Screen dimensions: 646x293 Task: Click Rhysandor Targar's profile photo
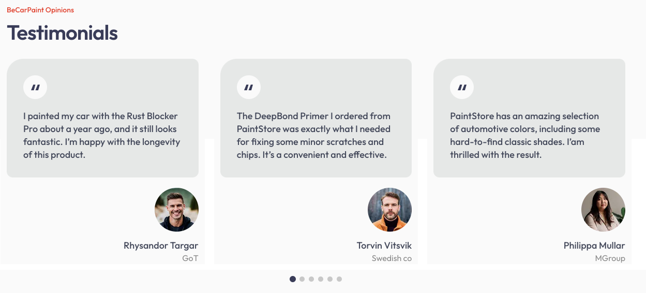point(176,209)
